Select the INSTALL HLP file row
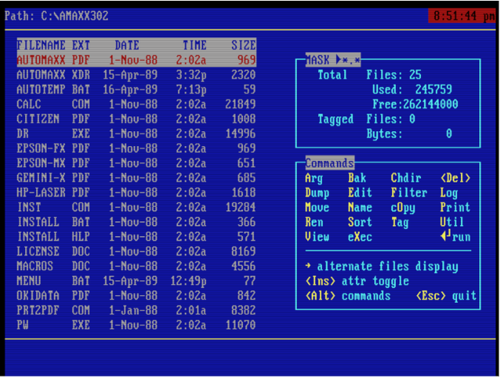The height and width of the screenshot is (378, 500). coord(137,237)
